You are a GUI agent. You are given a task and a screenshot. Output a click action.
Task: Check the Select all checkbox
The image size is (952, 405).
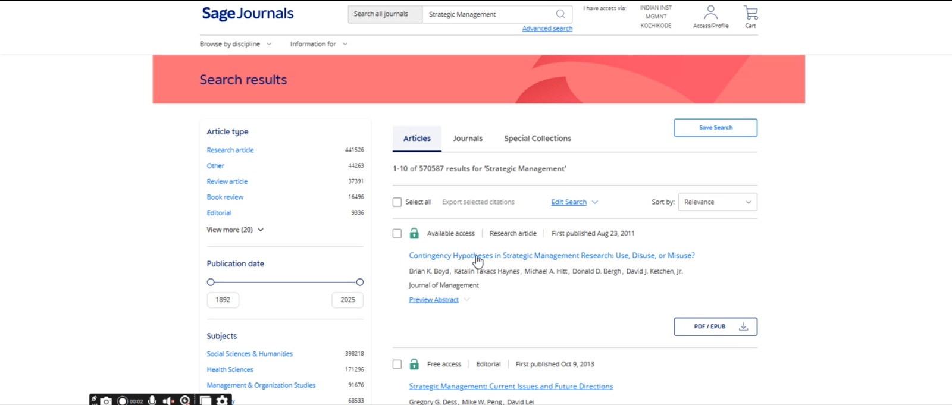pos(397,202)
